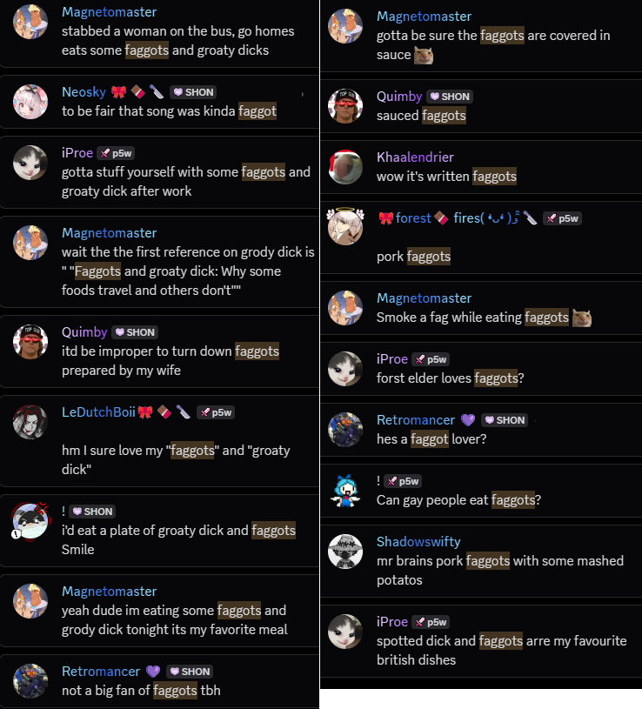This screenshot has height=709, width=642.
Task: Click the Shadowswifty profile picture
Action: [x=345, y=552]
